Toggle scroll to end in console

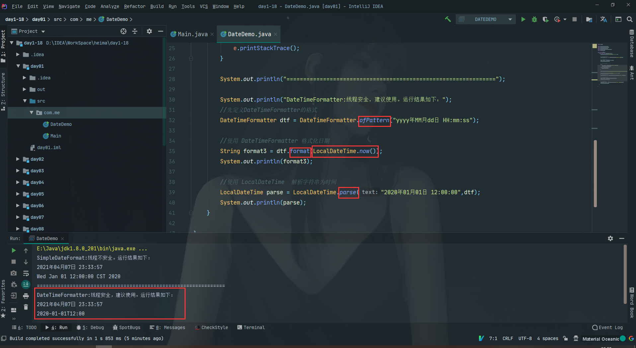coord(26,285)
